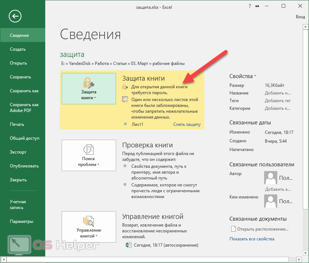Click the help question mark icon

250,6
